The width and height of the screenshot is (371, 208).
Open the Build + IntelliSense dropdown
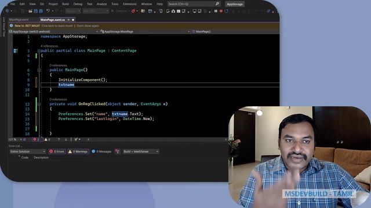[141, 151]
